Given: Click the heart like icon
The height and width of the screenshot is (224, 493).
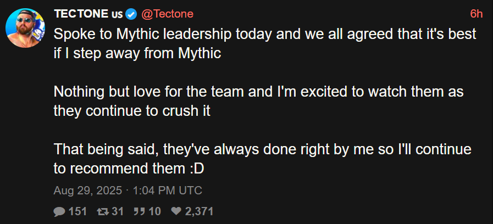Looking at the screenshot, I should pos(176,211).
